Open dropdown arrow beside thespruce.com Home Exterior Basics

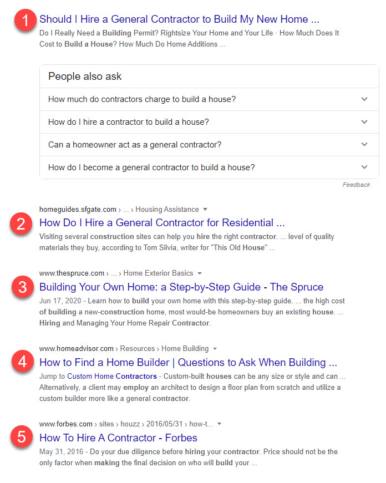[x=200, y=273]
